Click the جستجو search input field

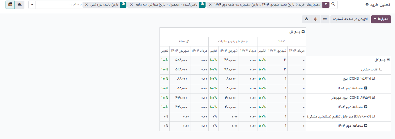coord(59,5)
